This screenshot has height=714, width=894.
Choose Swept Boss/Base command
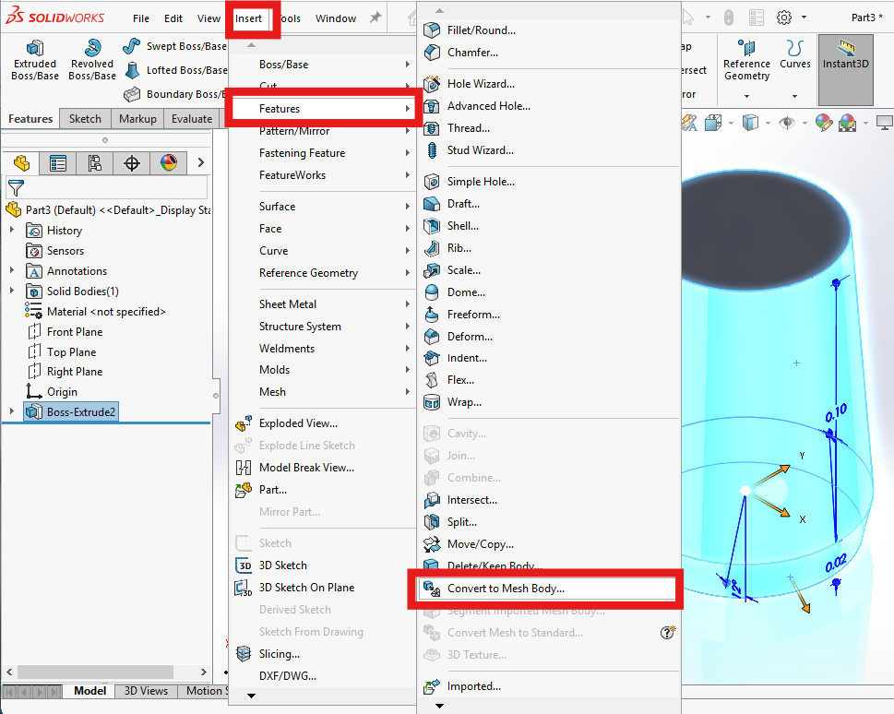(175, 46)
